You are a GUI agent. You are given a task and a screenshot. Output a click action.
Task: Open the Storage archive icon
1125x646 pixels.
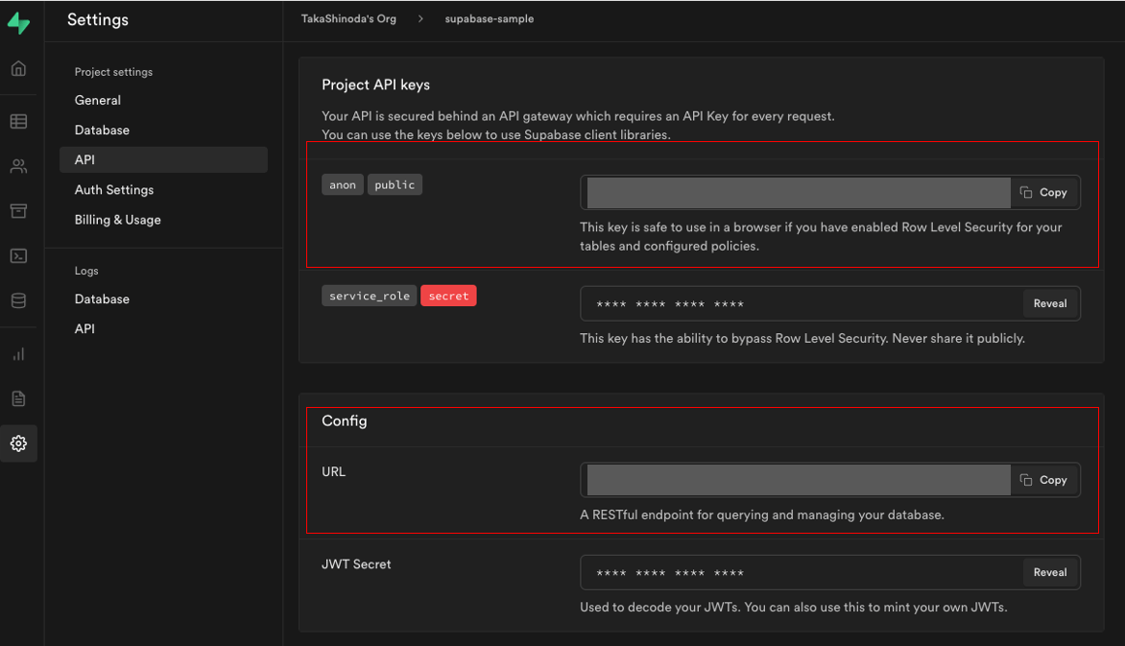point(18,211)
